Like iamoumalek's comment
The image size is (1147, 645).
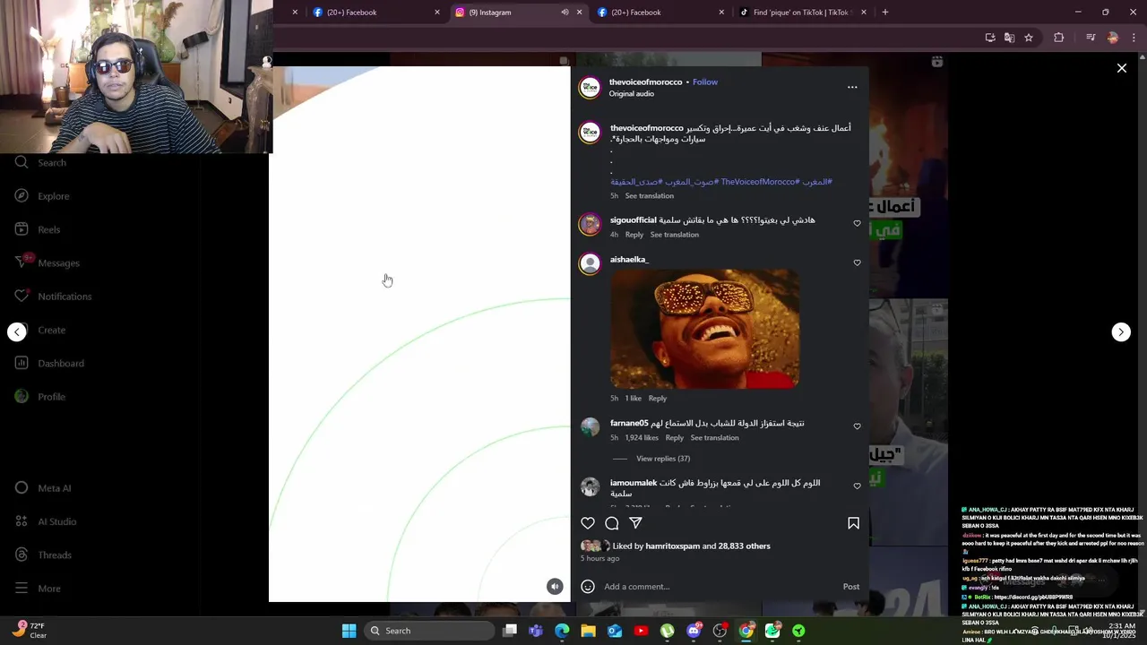point(857,486)
